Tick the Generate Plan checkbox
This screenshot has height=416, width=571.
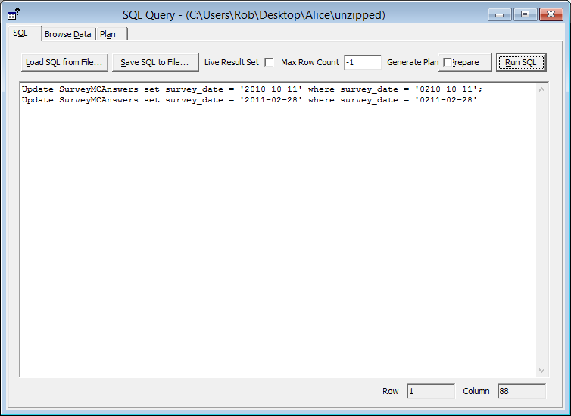(x=448, y=62)
